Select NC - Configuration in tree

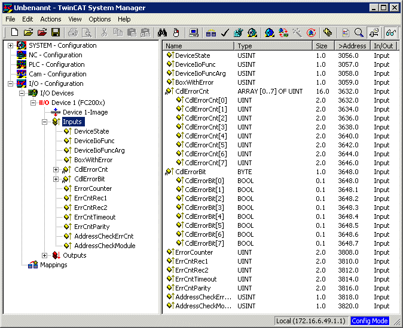pyautogui.click(x=55, y=55)
